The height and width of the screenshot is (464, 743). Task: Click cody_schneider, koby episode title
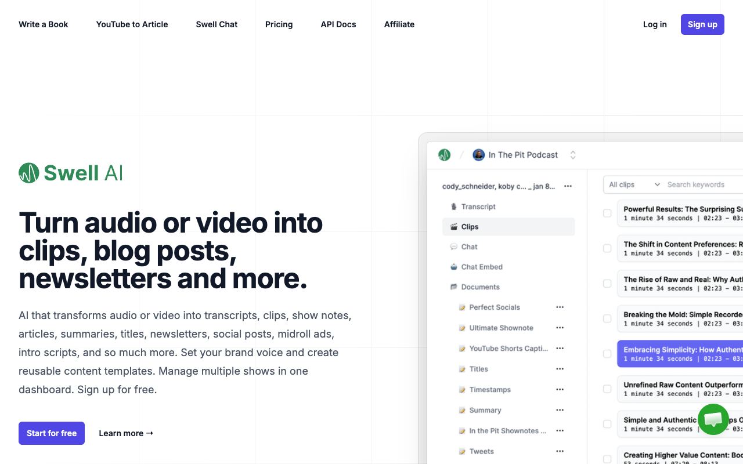coord(499,186)
